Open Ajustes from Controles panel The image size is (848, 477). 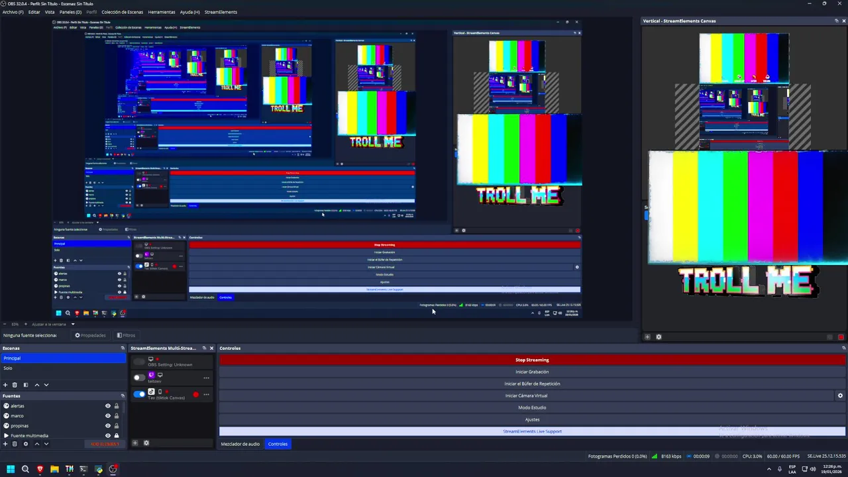532,419
